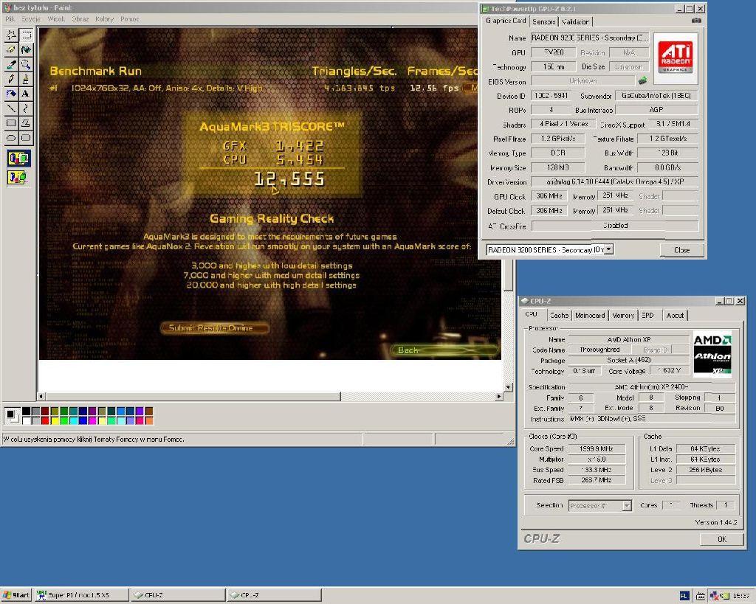Open the Edycja menu in Paint
The image size is (756, 604).
click(31, 18)
